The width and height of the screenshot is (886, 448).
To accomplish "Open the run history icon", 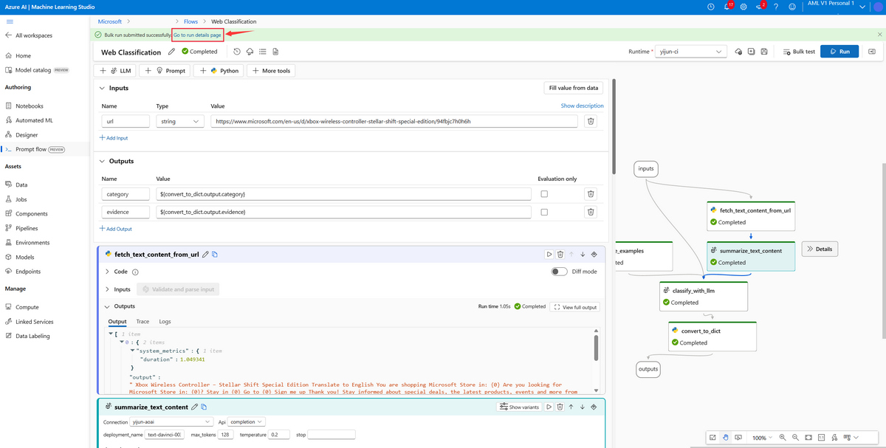I will point(237,52).
